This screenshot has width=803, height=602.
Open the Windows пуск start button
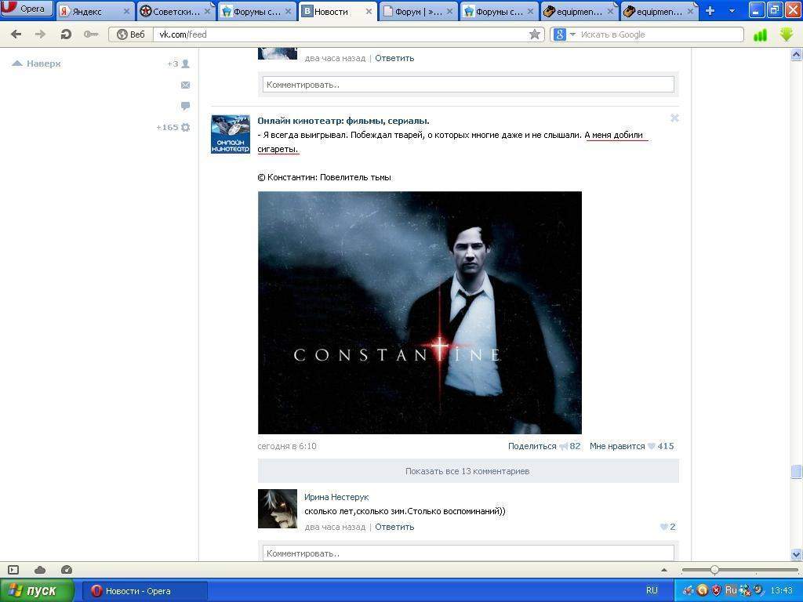tap(37, 591)
